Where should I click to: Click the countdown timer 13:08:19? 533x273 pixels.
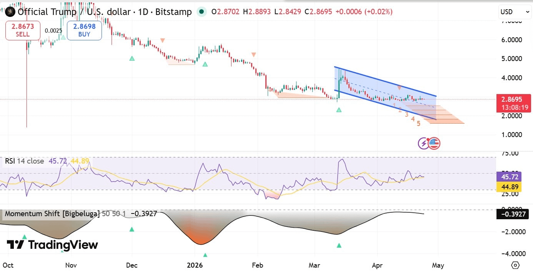click(514, 108)
